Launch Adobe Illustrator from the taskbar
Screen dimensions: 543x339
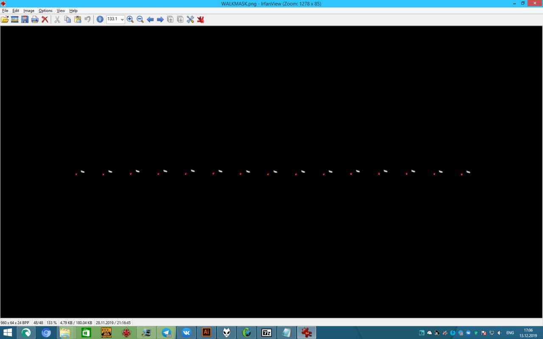click(x=207, y=333)
